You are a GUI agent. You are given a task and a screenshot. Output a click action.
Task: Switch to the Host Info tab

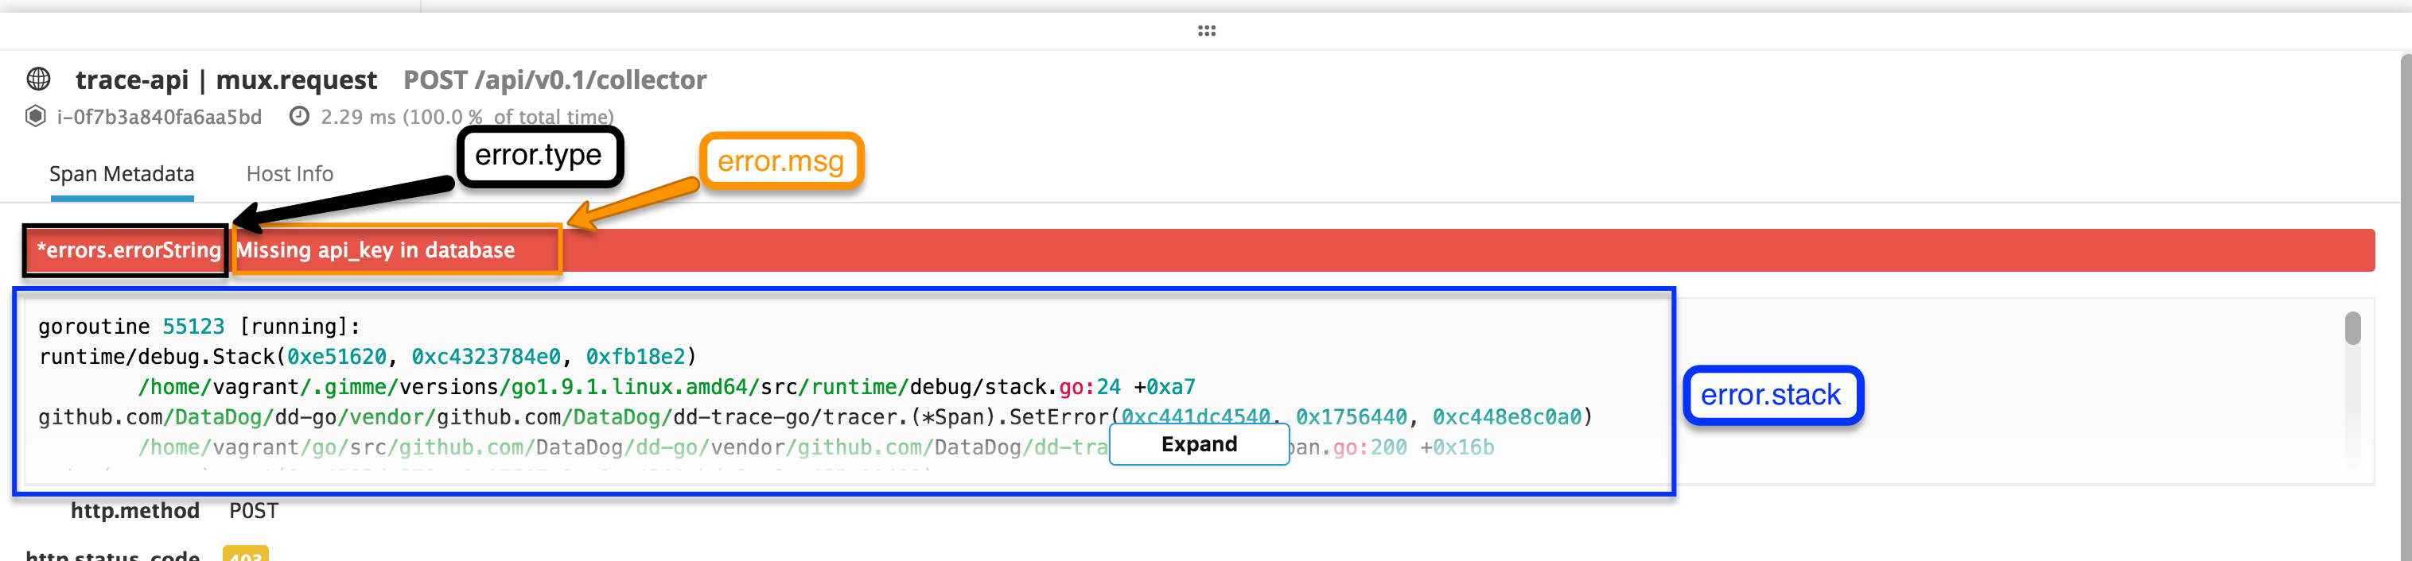(290, 174)
